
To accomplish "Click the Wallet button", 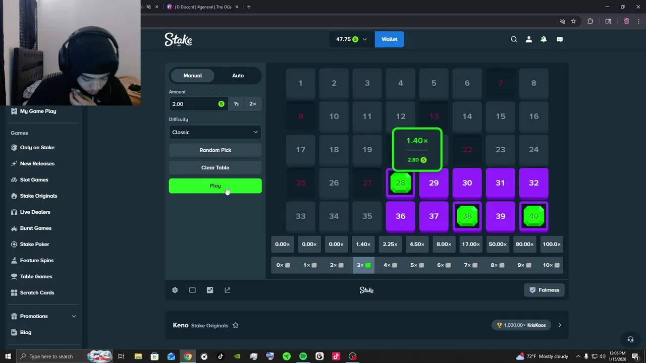I will tap(389, 39).
